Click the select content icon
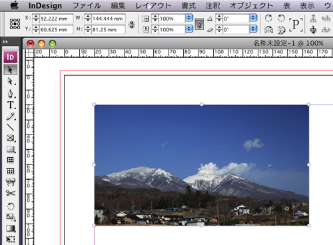333x245 pixels. point(313,29)
